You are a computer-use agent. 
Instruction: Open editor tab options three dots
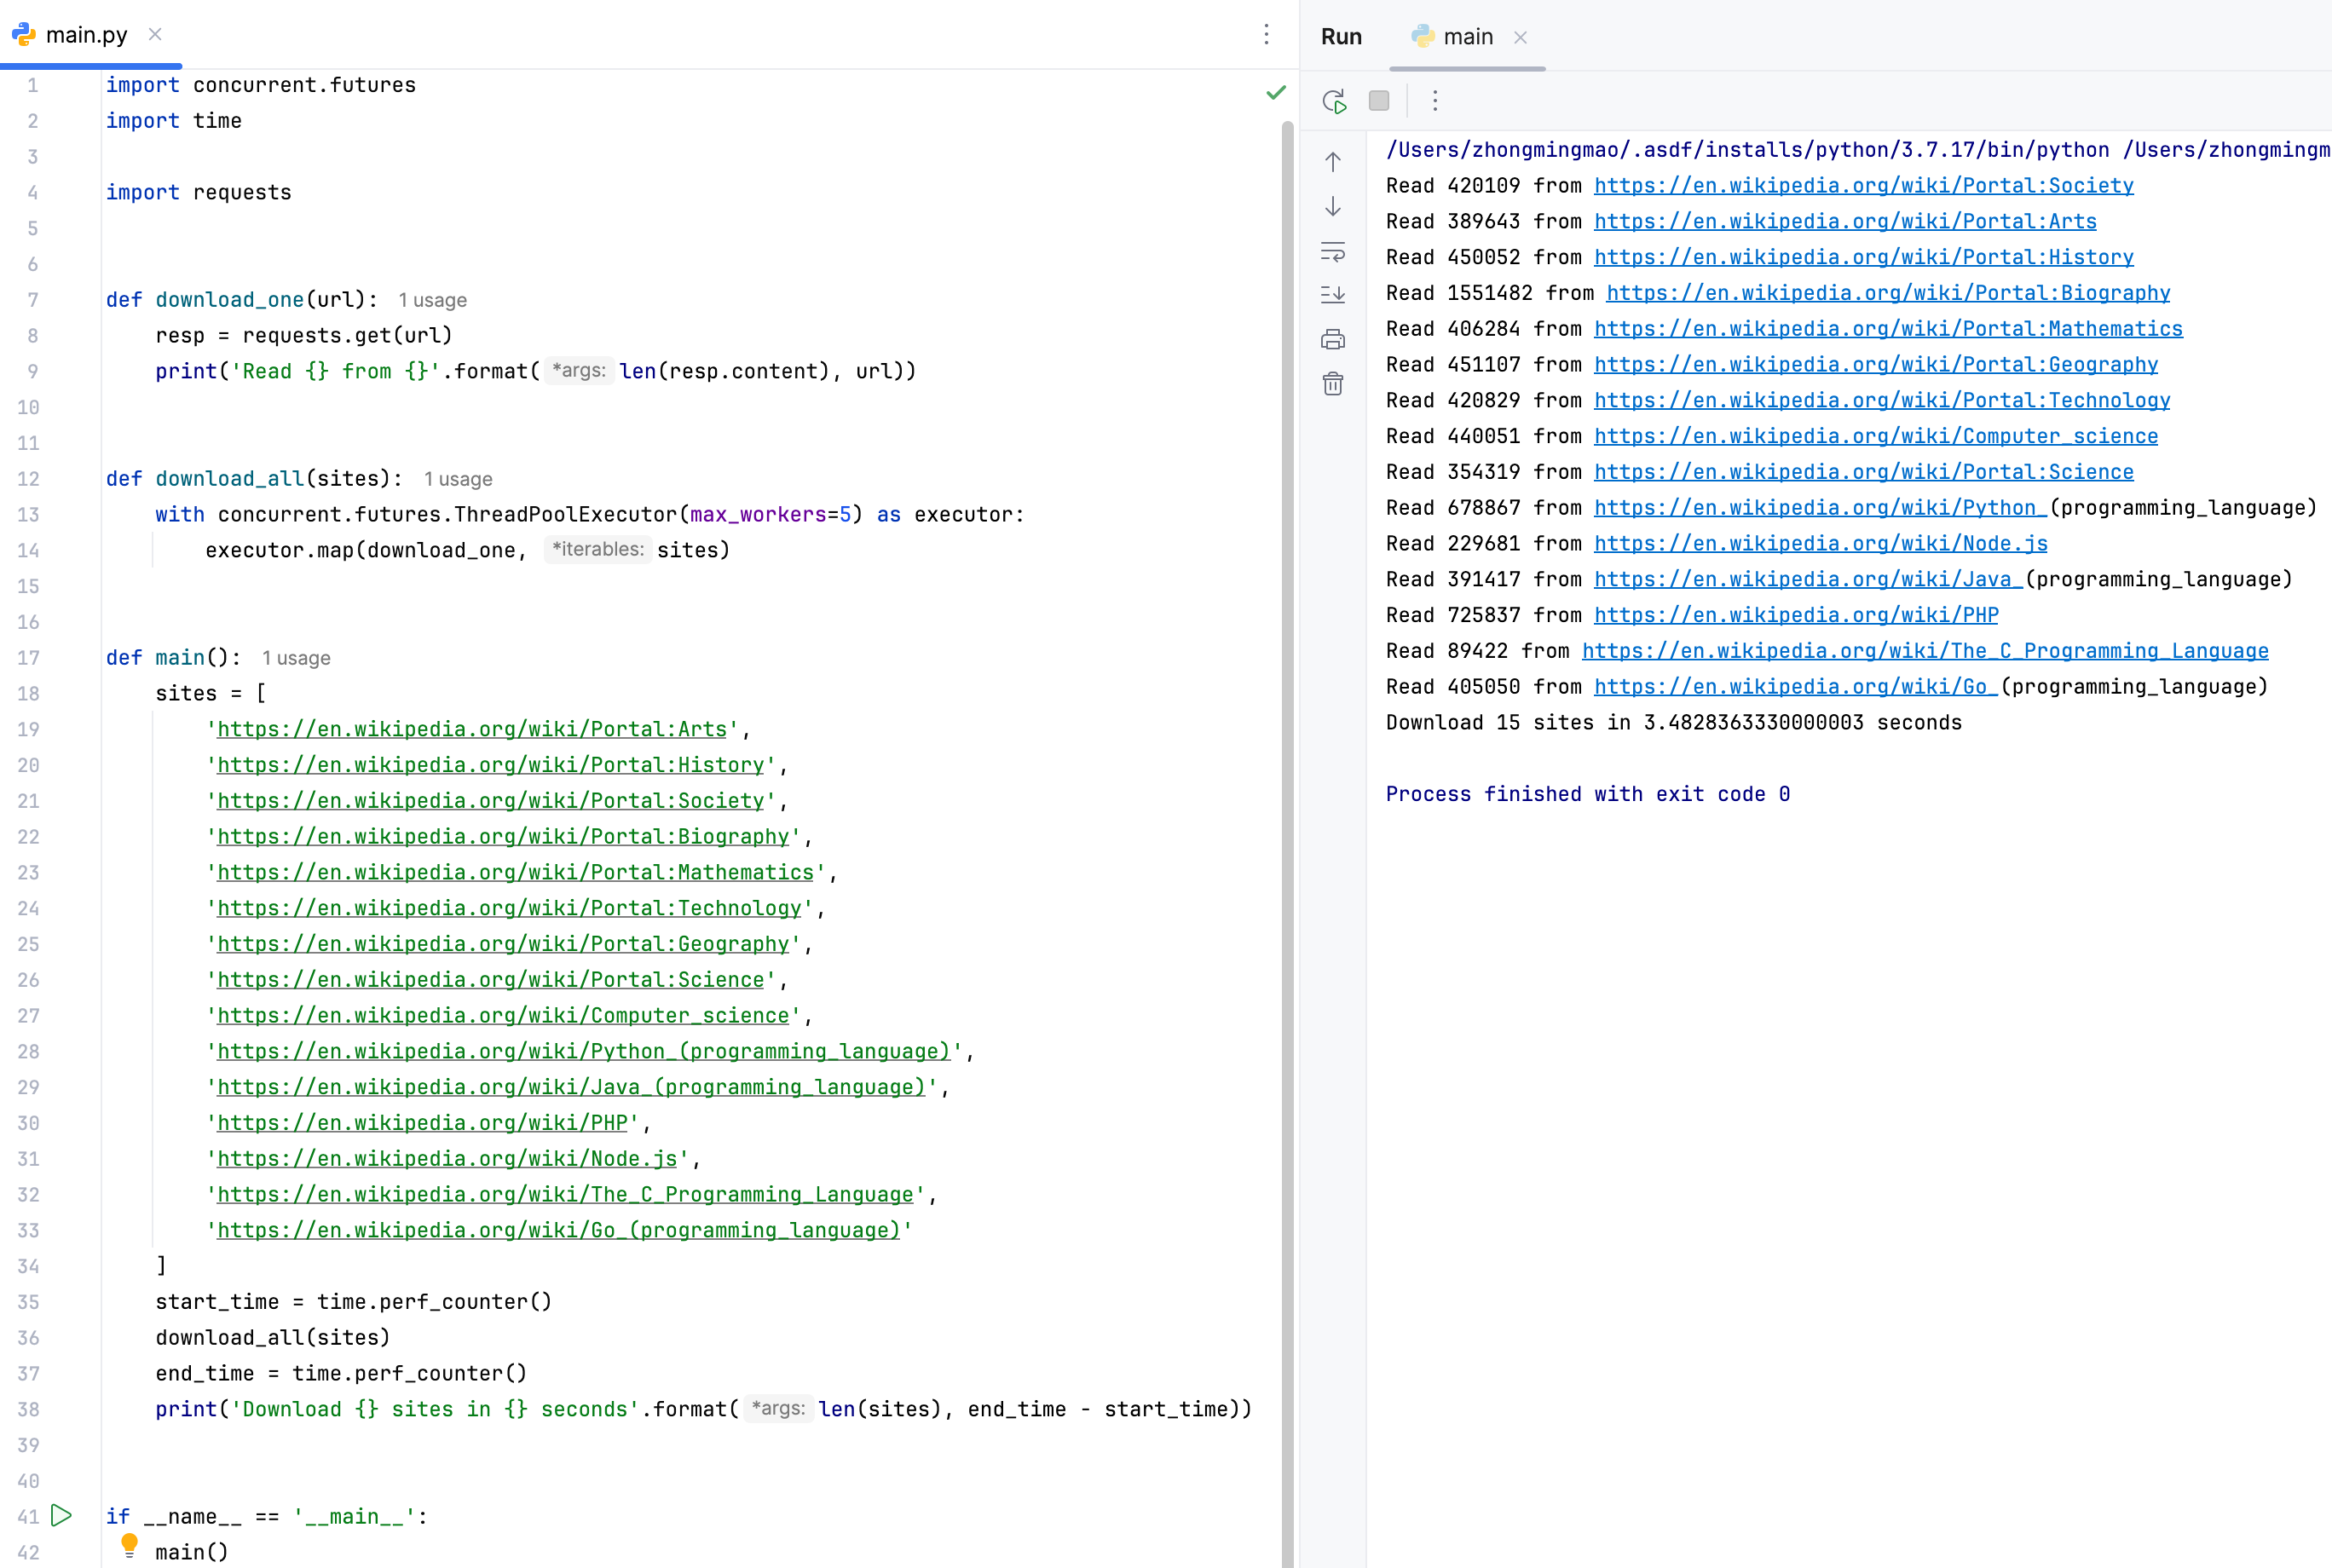tap(1266, 35)
